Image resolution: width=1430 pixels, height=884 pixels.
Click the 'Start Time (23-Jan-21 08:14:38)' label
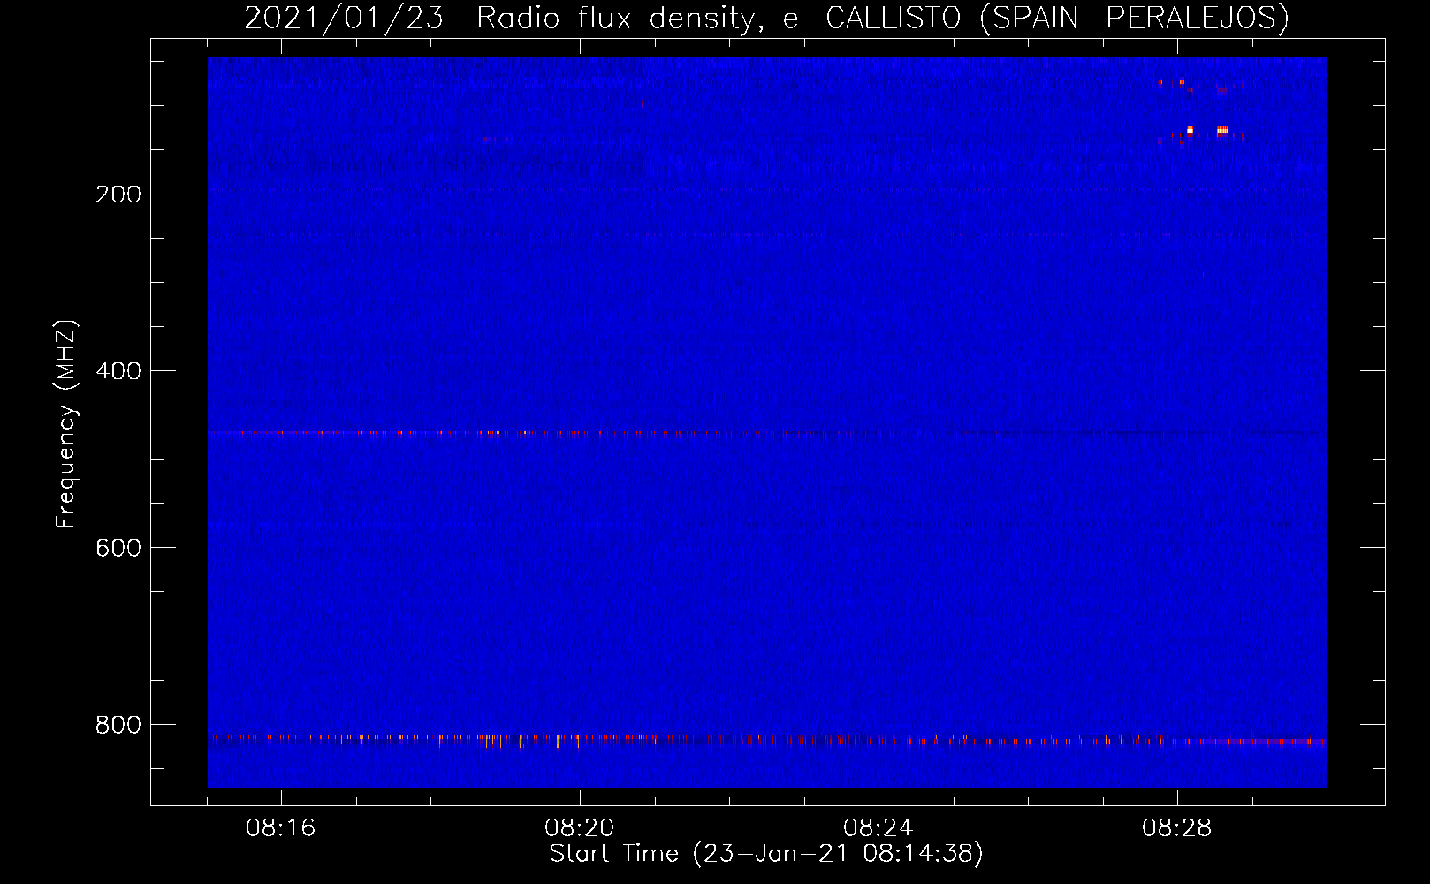click(766, 854)
